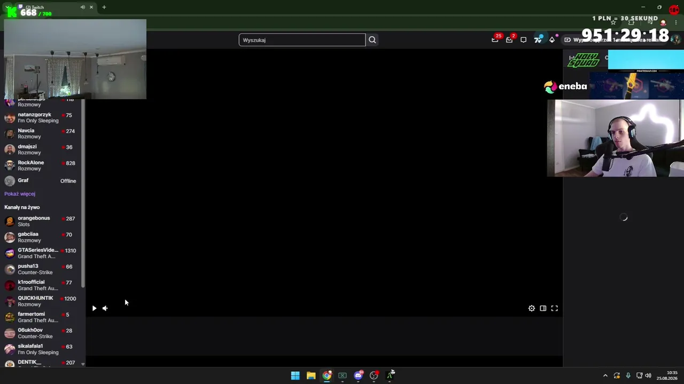Select k1roofficial channel in live list

pyautogui.click(x=42, y=285)
